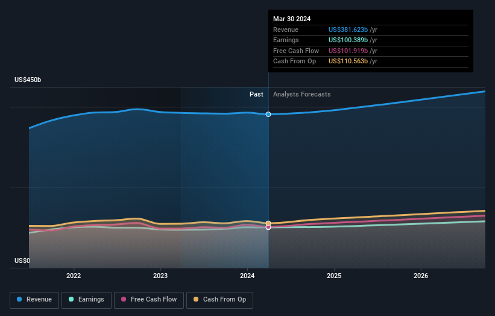Click the 2024 x-axis label
The height and width of the screenshot is (316, 495).
point(247,276)
